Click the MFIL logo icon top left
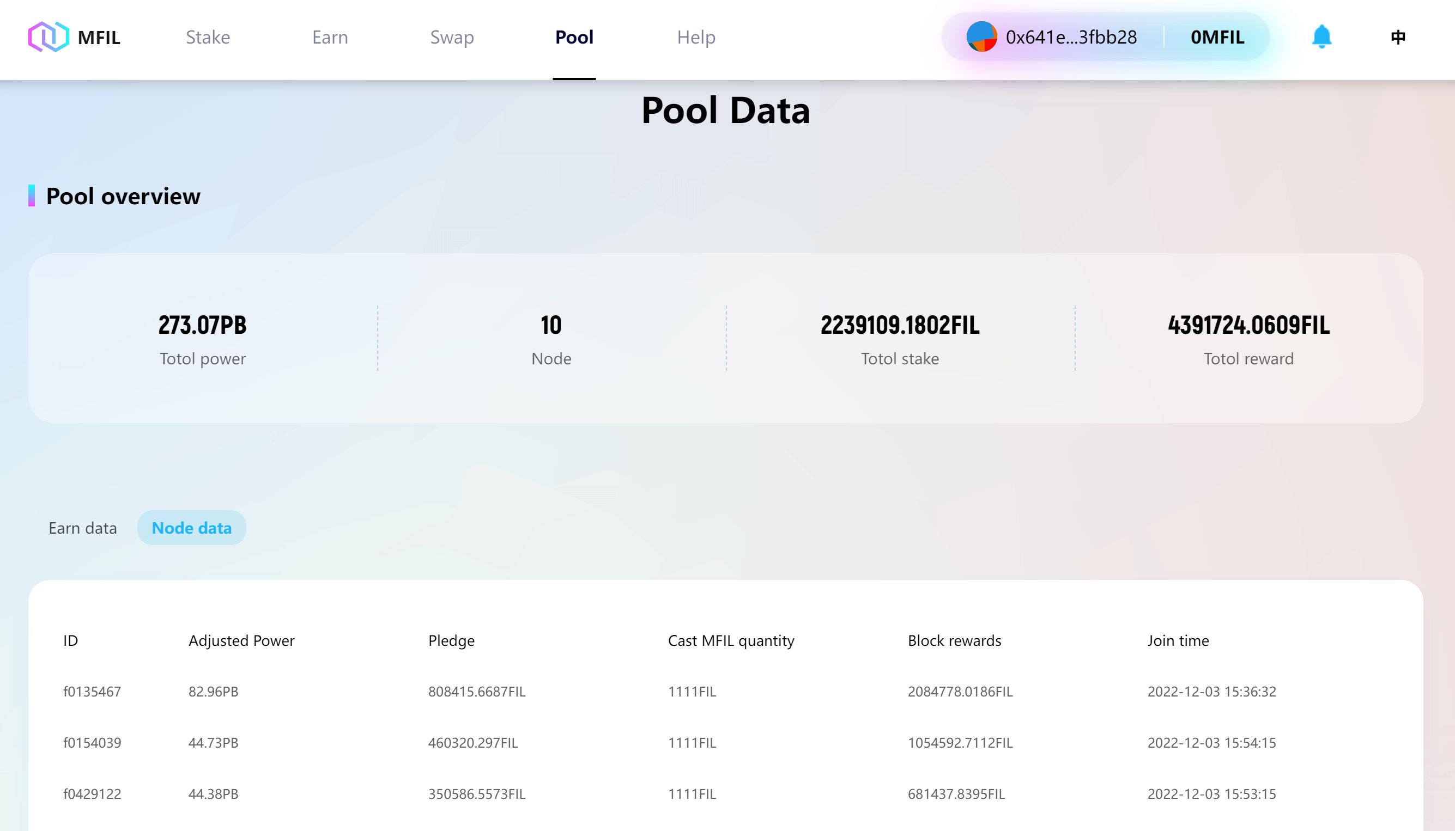This screenshot has width=1455, height=831. (x=47, y=37)
